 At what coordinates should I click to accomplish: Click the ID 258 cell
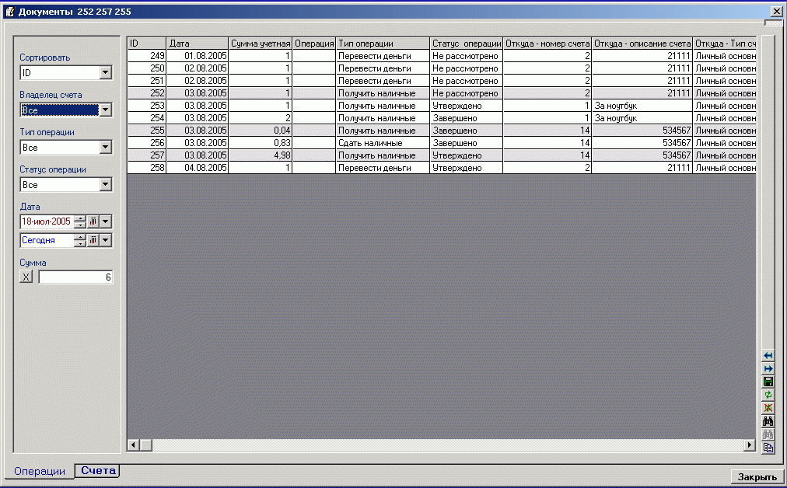146,168
